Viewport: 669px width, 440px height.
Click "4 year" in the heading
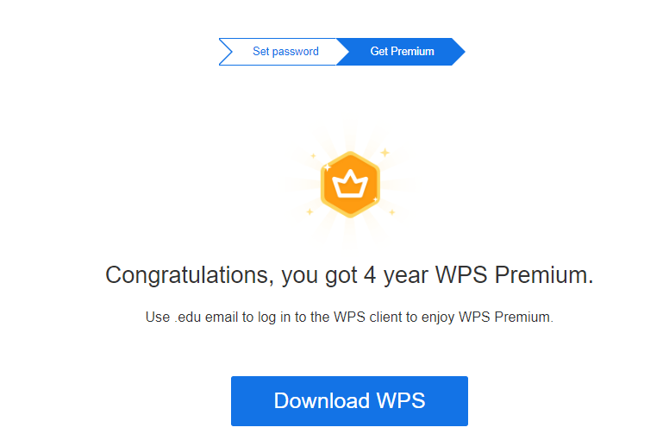[x=393, y=276]
